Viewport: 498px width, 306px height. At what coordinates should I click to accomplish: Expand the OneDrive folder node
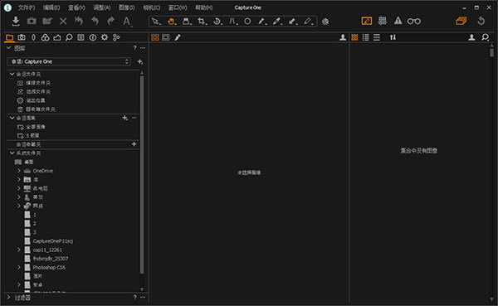[19, 171]
